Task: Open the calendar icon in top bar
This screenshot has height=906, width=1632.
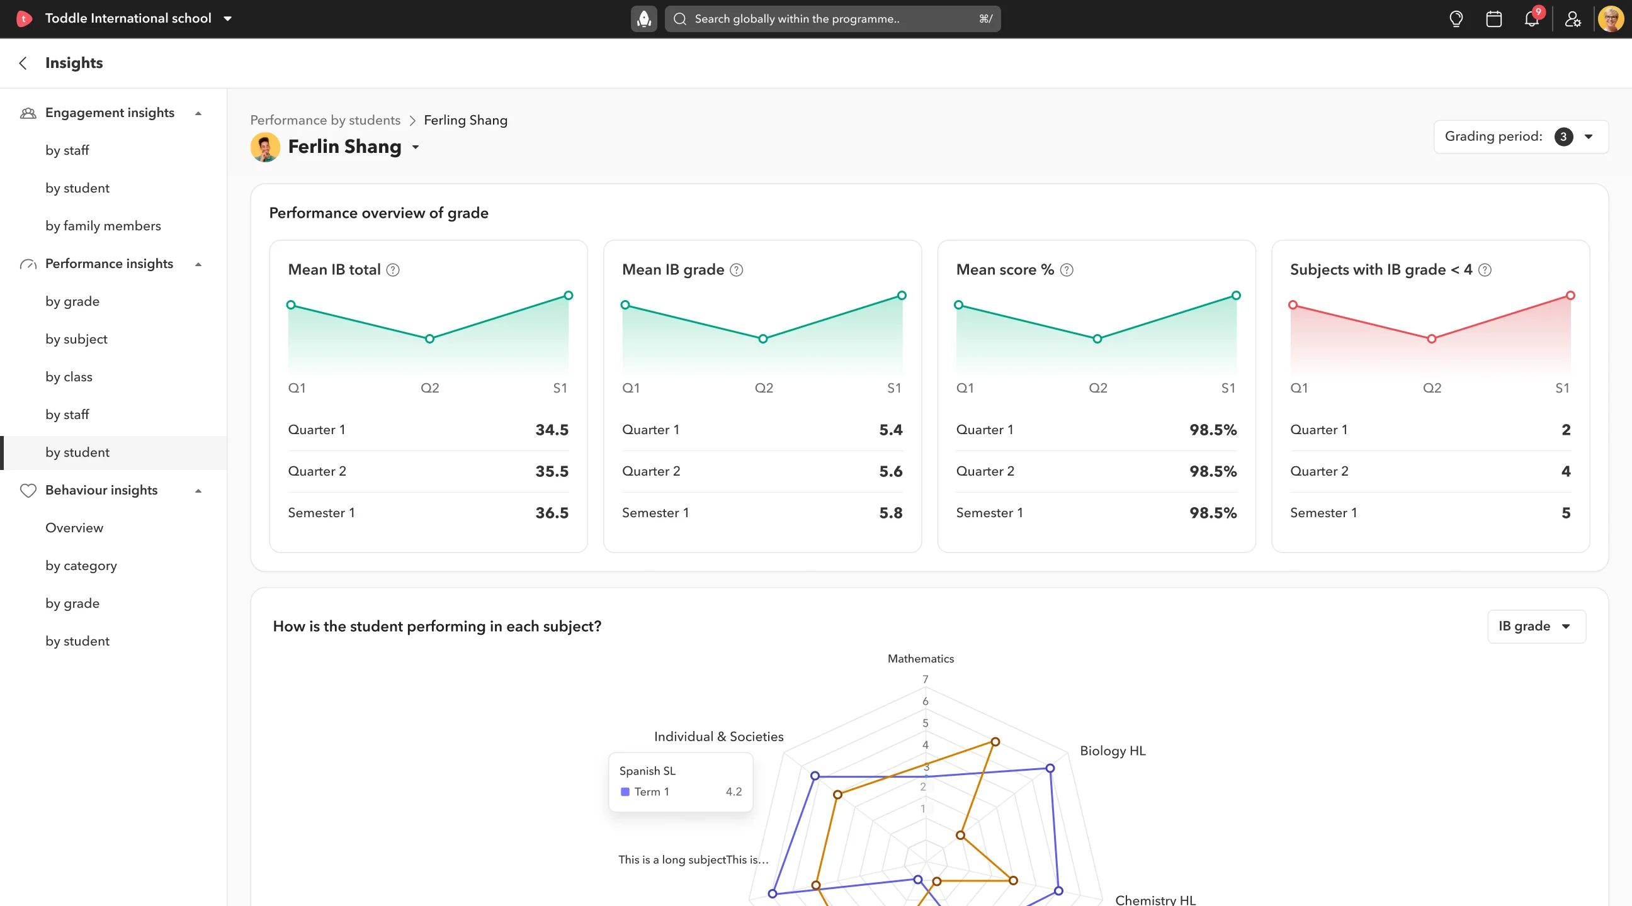Action: pos(1494,18)
